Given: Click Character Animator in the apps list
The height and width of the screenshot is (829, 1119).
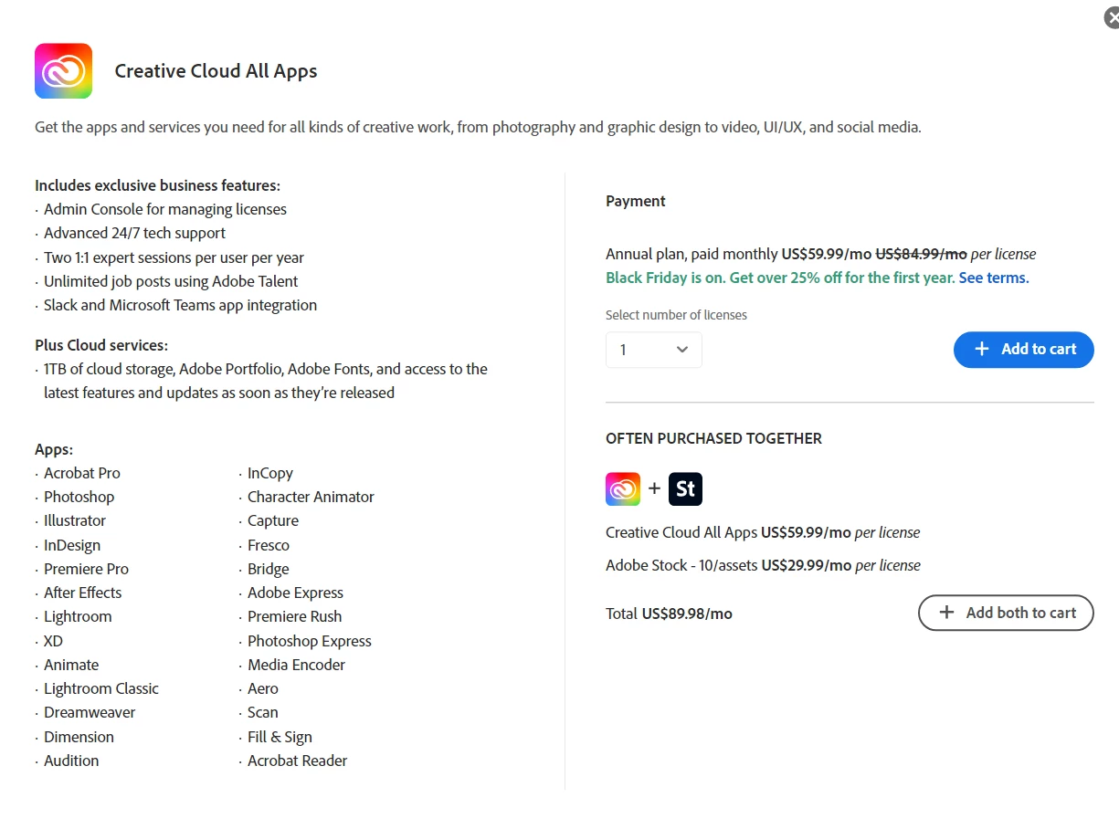Looking at the screenshot, I should tap(311, 497).
